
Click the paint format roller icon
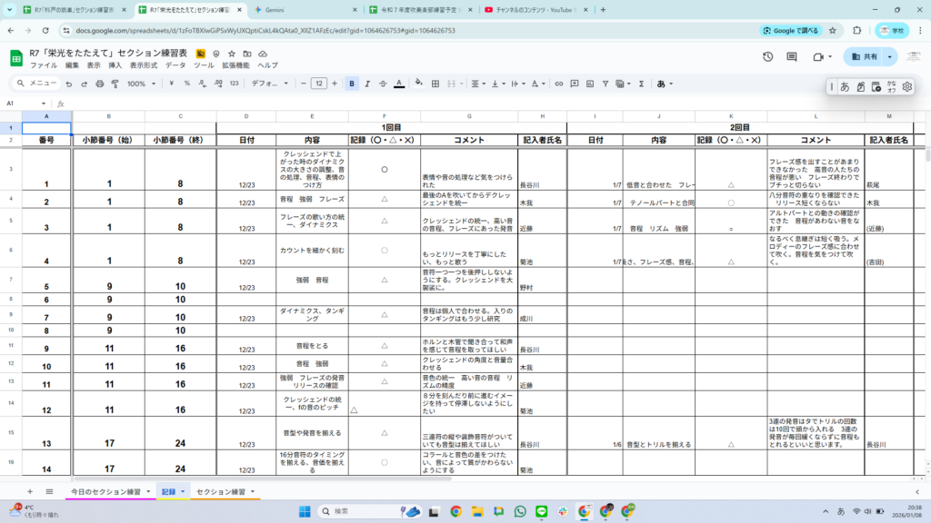point(115,84)
